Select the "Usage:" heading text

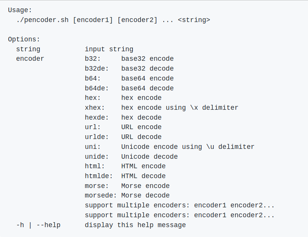coord(20,10)
